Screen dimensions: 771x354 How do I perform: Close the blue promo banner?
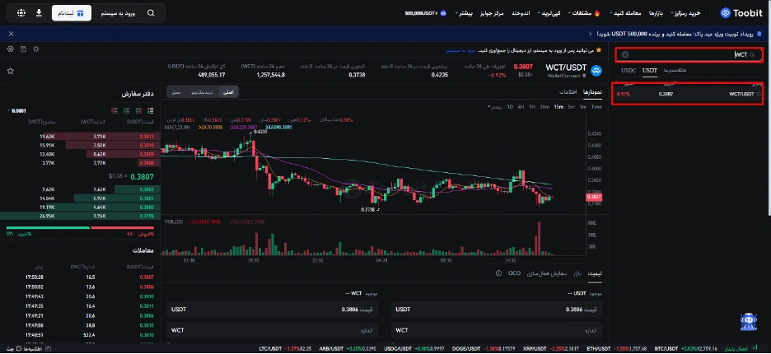tap(10, 34)
